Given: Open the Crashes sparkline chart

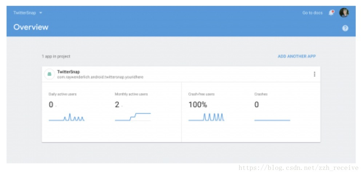Looking at the screenshot, I should [x=272, y=120].
